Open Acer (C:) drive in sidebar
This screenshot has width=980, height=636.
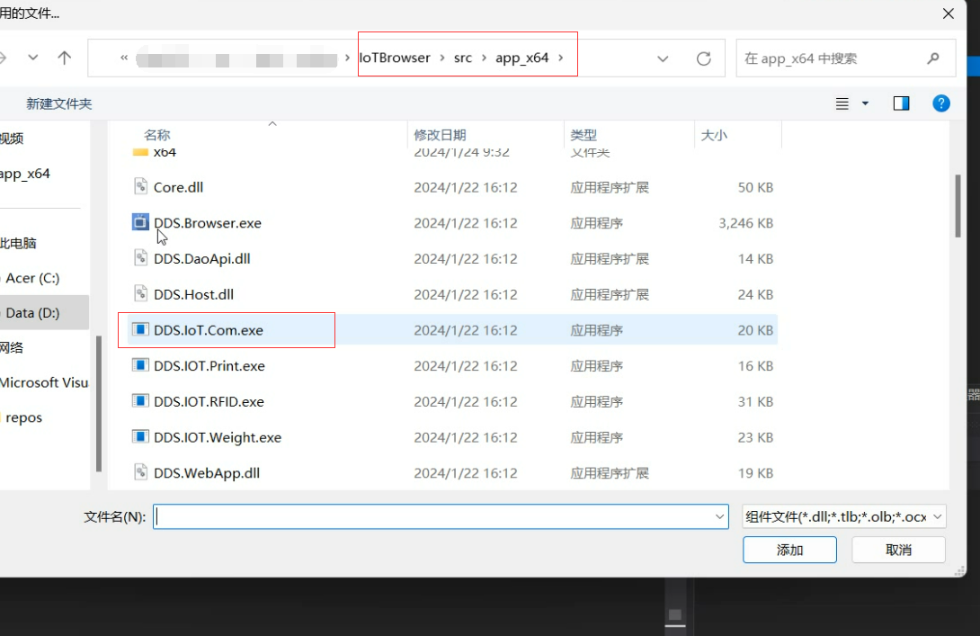pyautogui.click(x=32, y=278)
